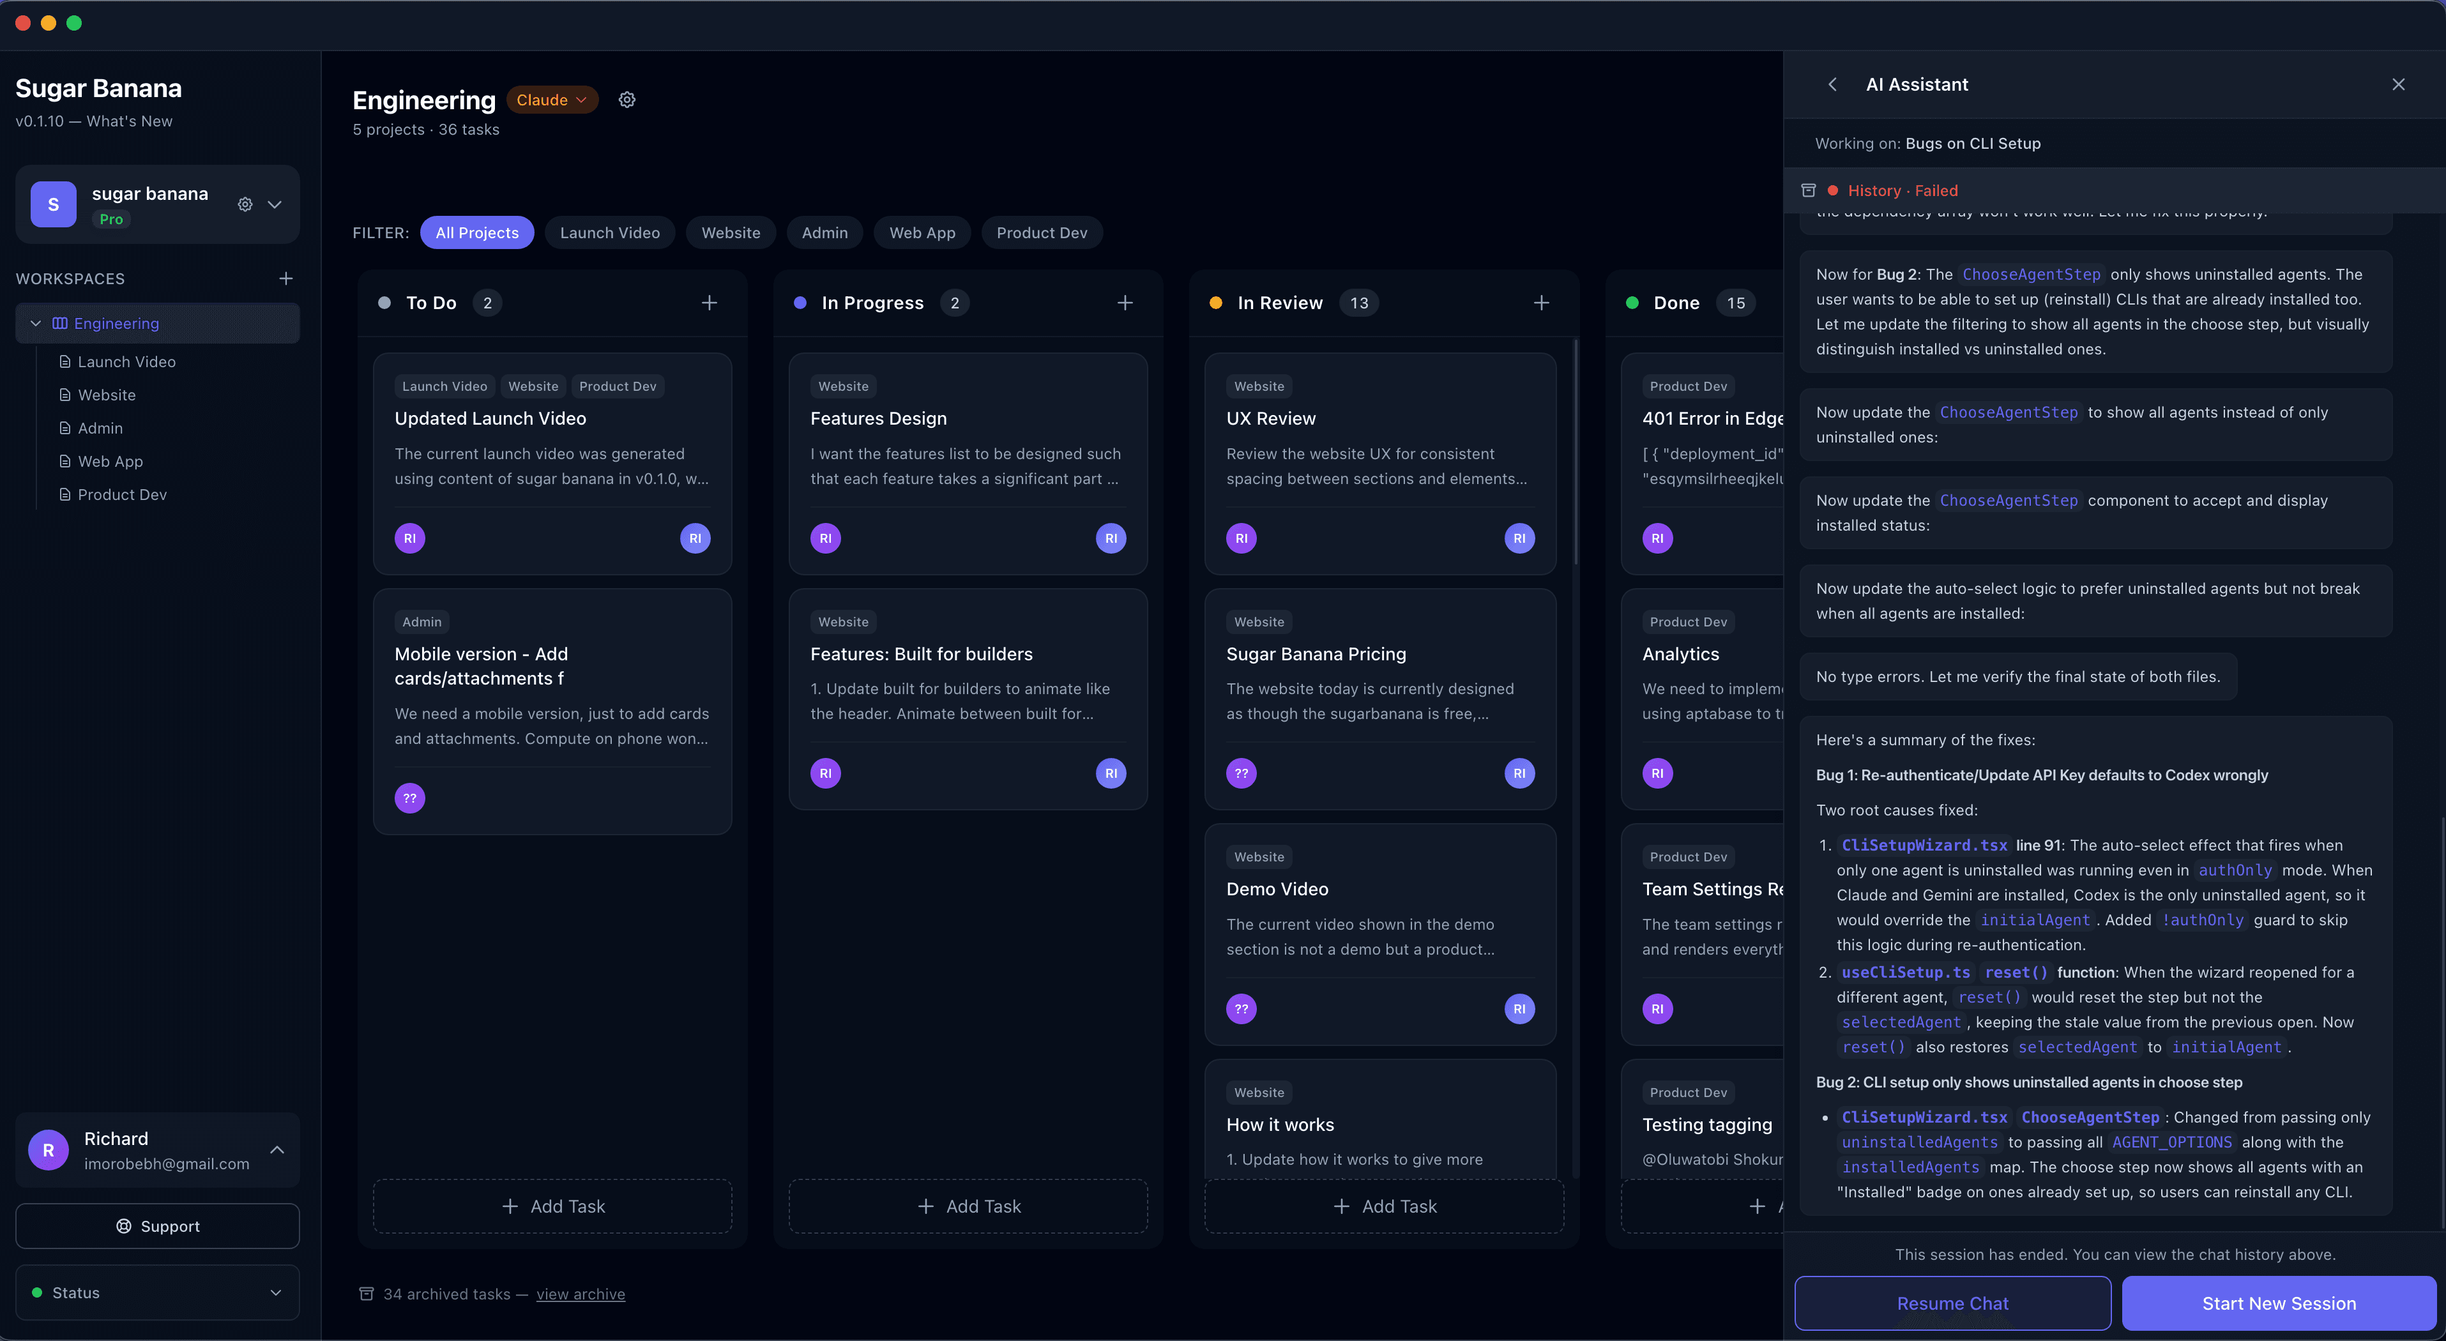Expand the Status dropdown at bottom
2446x1341 pixels.
275,1292
